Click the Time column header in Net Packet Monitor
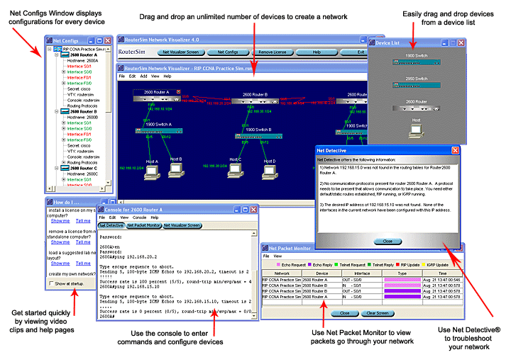This screenshot has width=511, height=357. click(x=443, y=273)
